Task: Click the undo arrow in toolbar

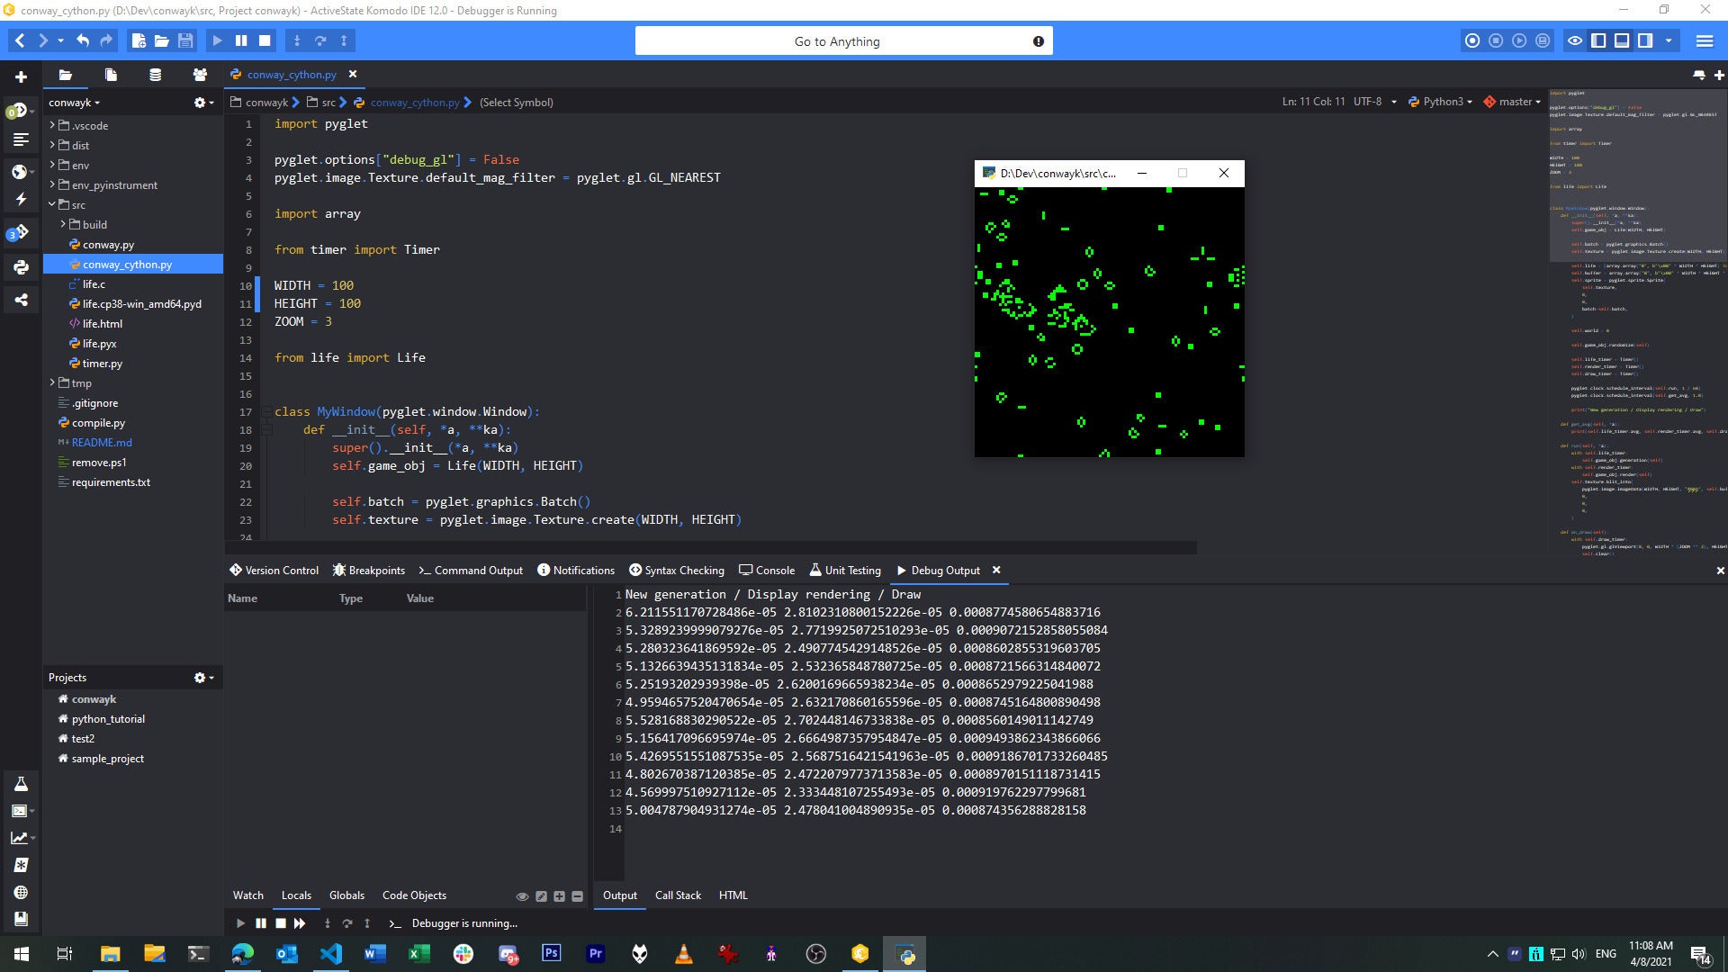Action: click(x=83, y=40)
